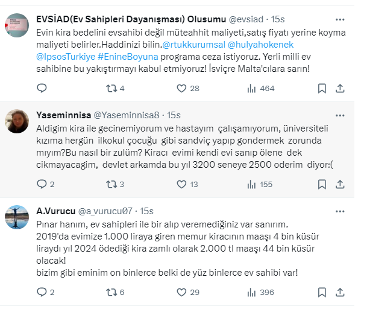The image size is (367, 324).
Task: Like the EVSİAD tweet
Action: [x=181, y=88]
